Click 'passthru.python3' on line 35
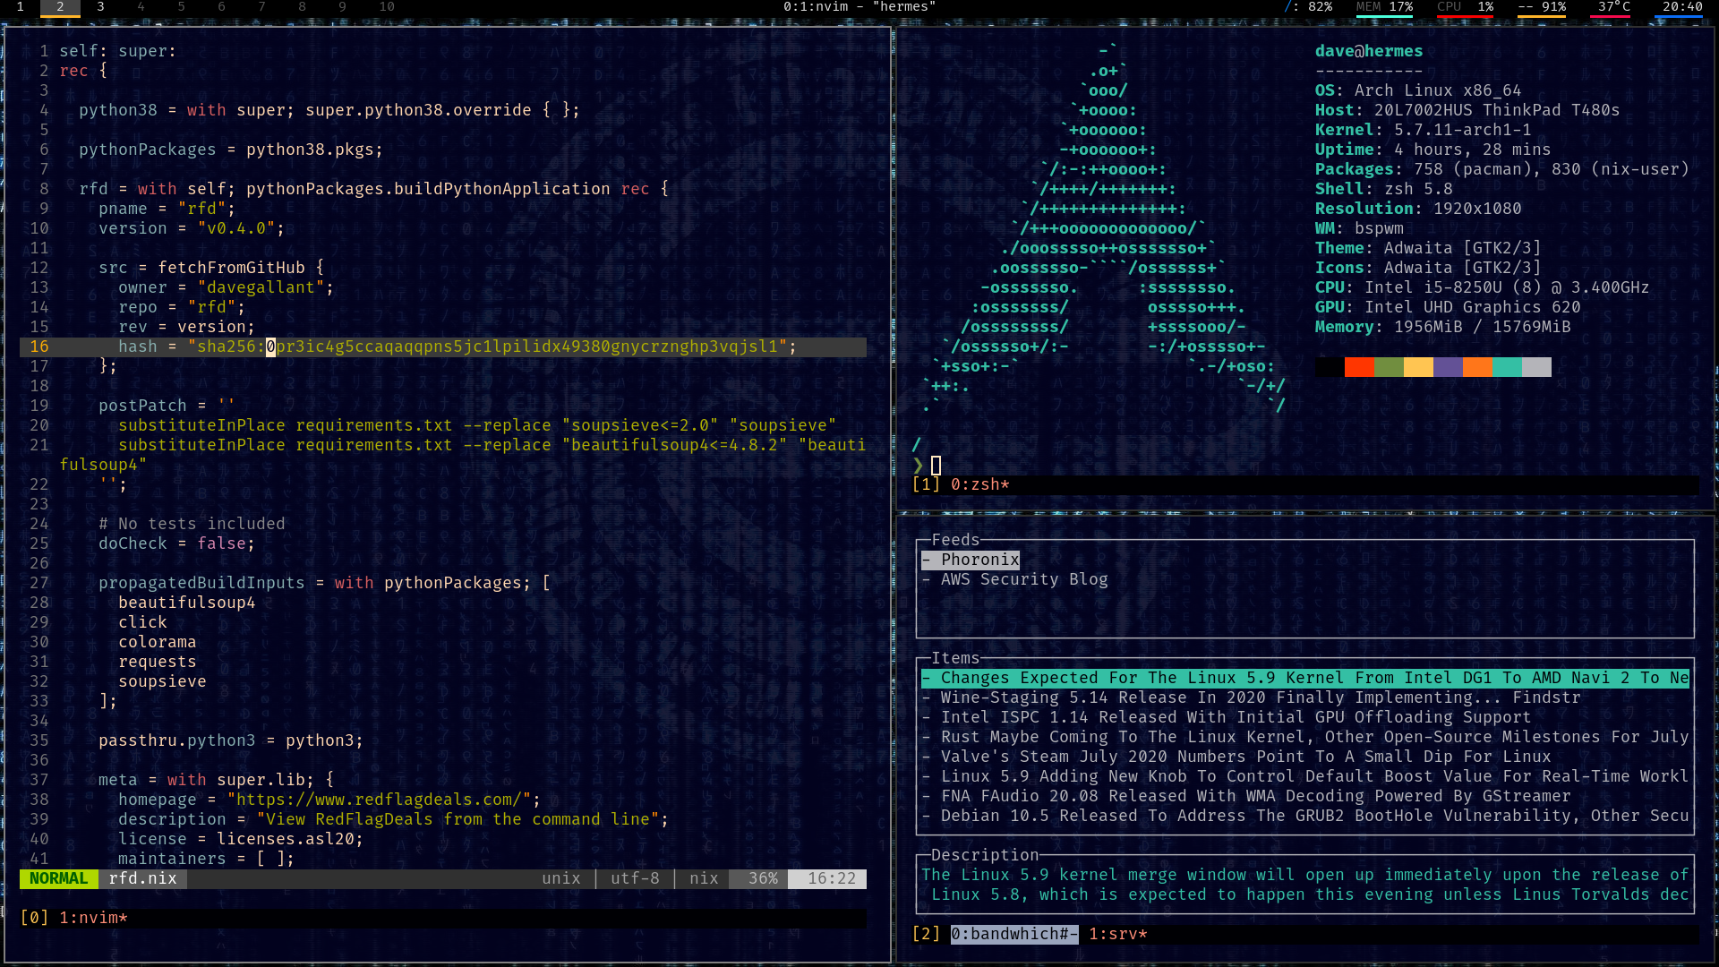1719x967 pixels. pos(176,740)
